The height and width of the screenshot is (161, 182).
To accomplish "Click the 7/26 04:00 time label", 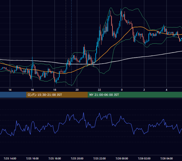I will (166, 158).
